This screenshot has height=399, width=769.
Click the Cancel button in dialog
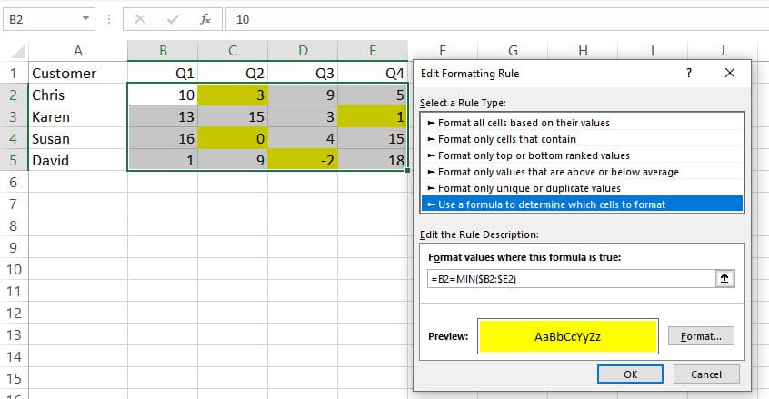pos(705,374)
